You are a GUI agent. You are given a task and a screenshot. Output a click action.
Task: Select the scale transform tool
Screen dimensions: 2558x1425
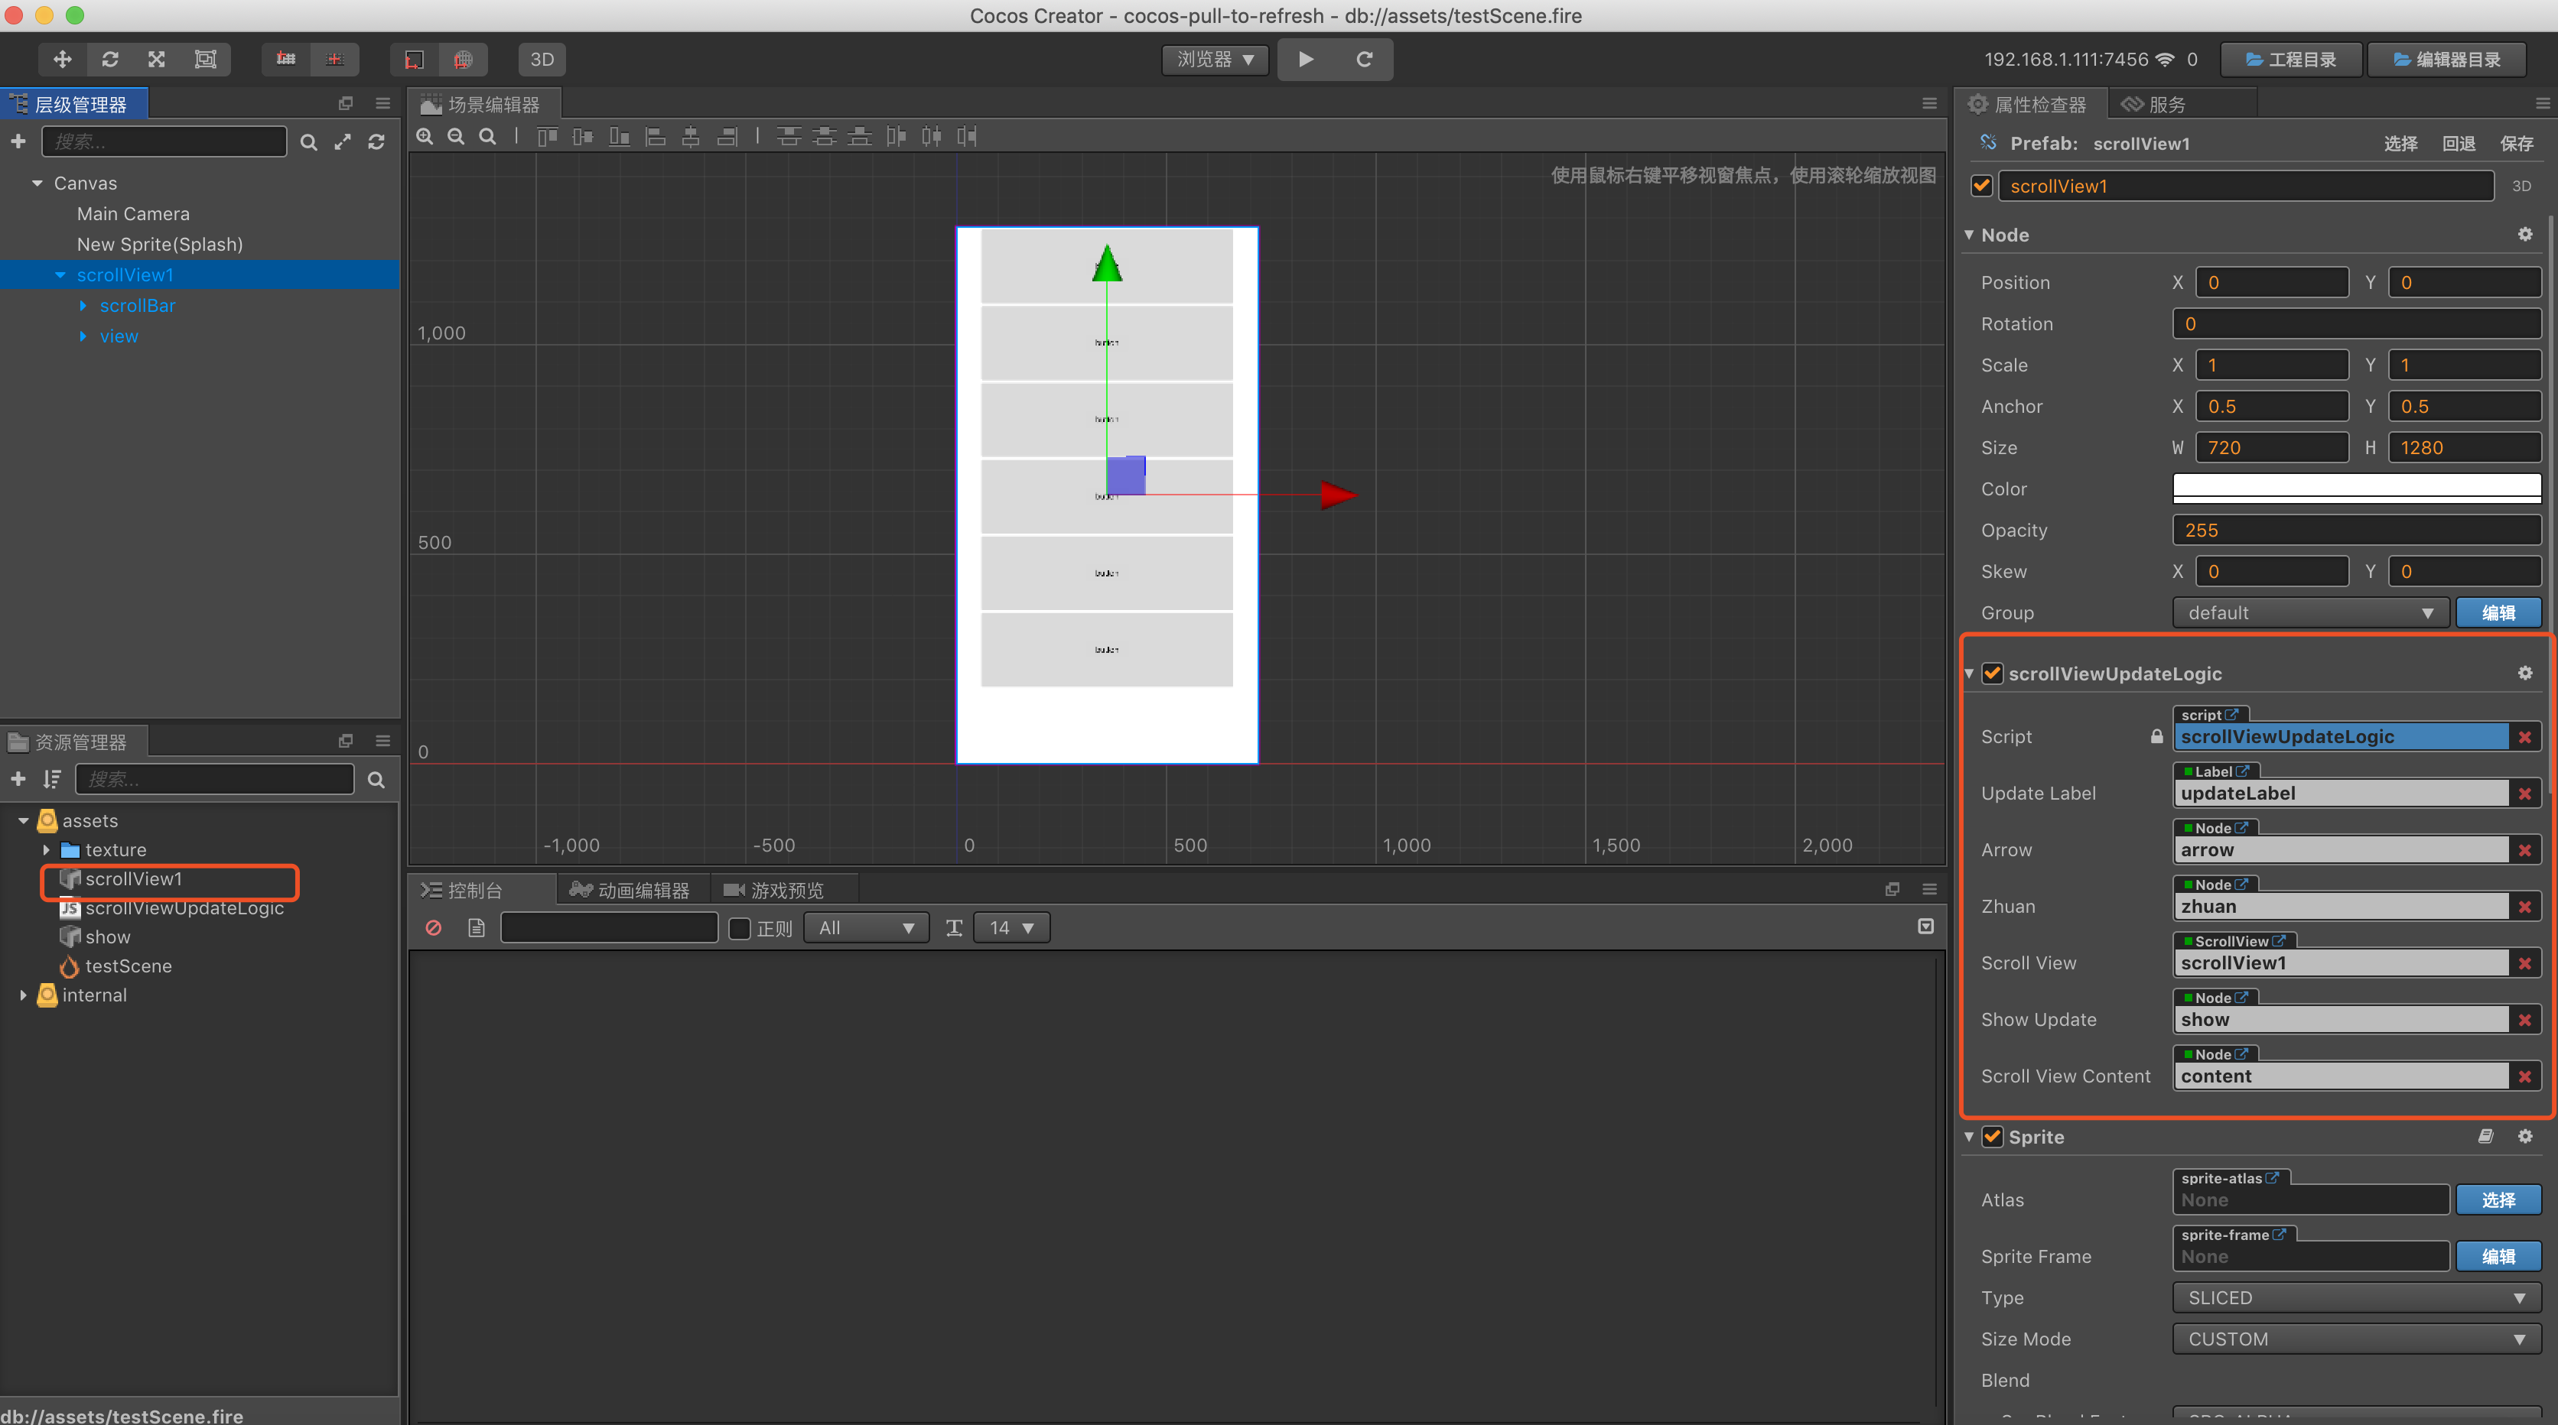[x=157, y=60]
